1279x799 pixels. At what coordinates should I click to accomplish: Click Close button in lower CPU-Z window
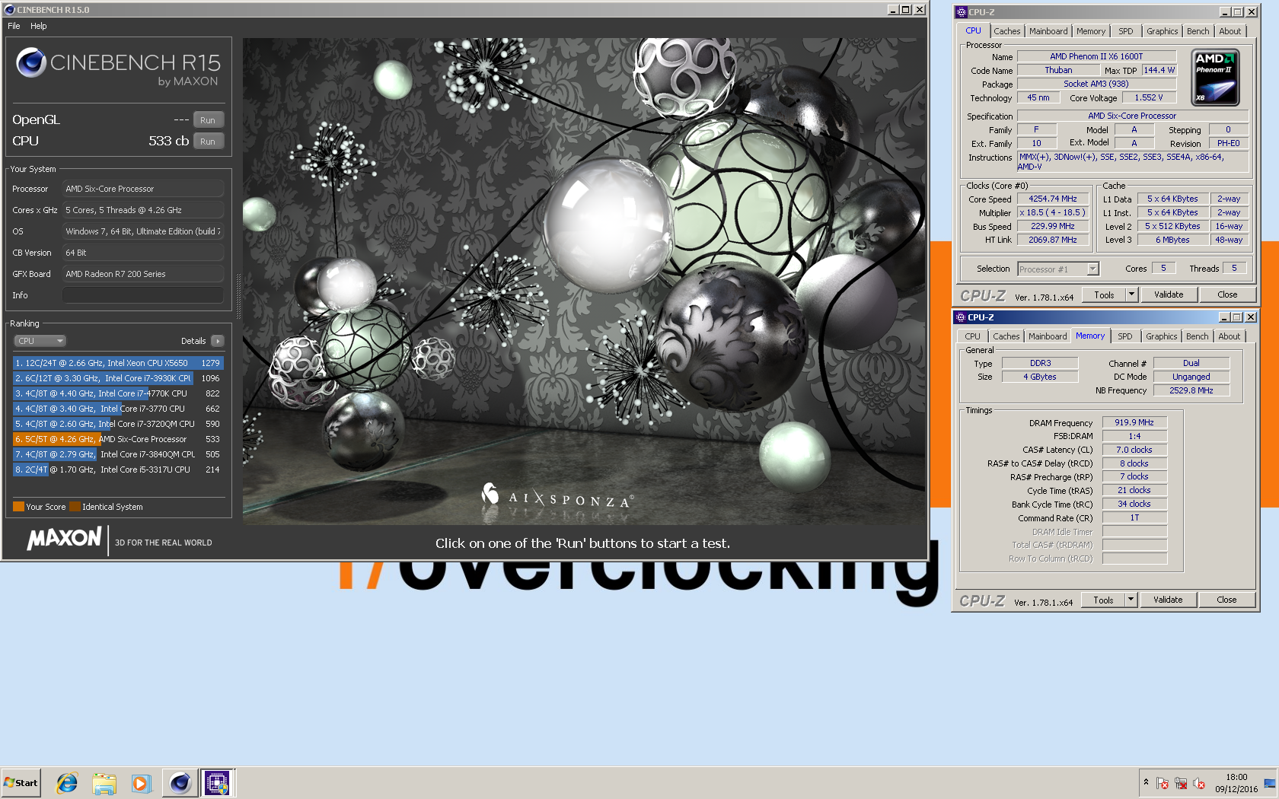tap(1226, 600)
